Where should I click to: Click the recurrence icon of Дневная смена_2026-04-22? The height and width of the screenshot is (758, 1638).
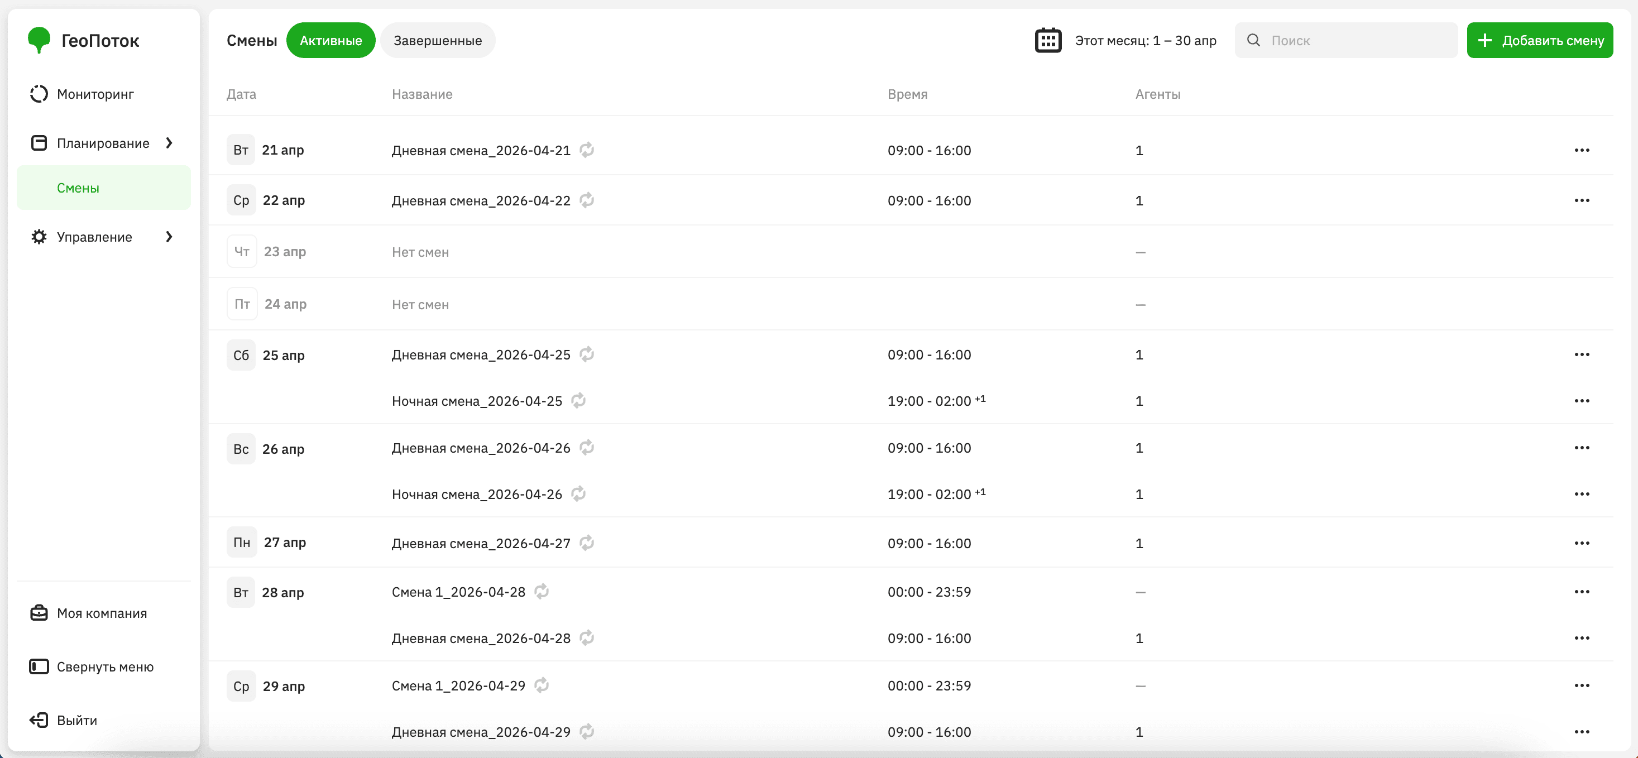[587, 200]
